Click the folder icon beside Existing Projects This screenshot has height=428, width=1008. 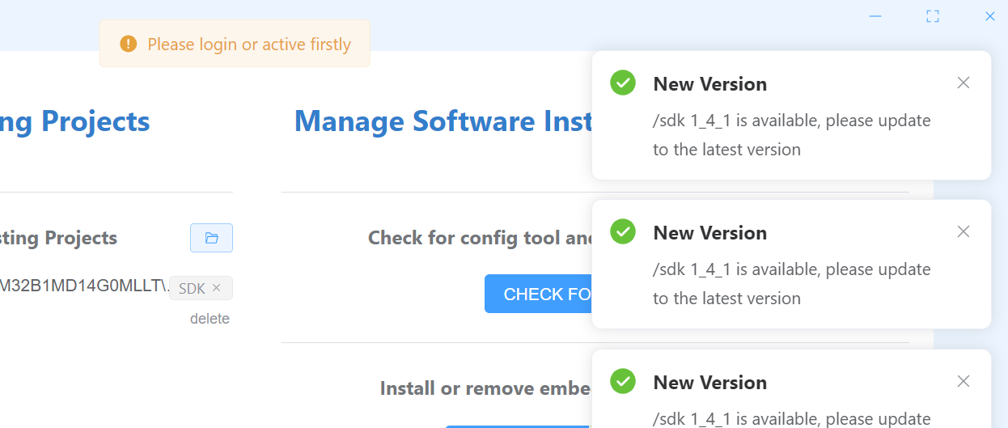point(211,238)
